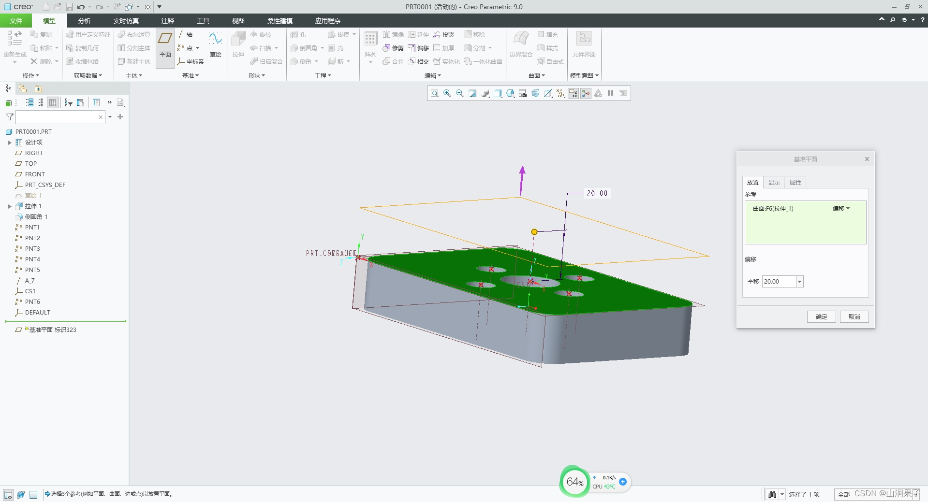Switch to the 显示 tab in datum dialog

[774, 183]
